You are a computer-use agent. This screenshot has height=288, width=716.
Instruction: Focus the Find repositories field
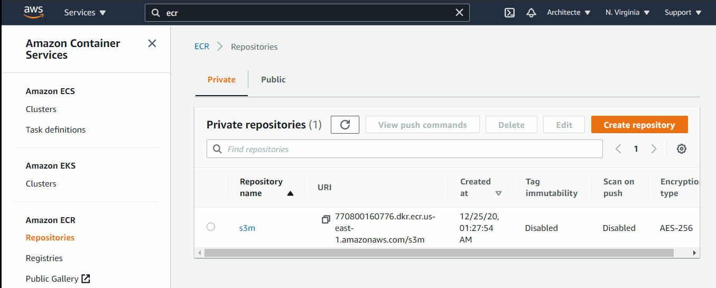pos(405,149)
